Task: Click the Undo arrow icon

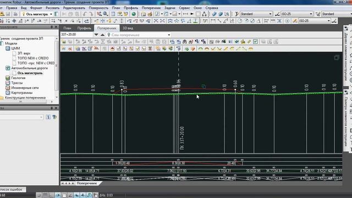Action: (85, 14)
